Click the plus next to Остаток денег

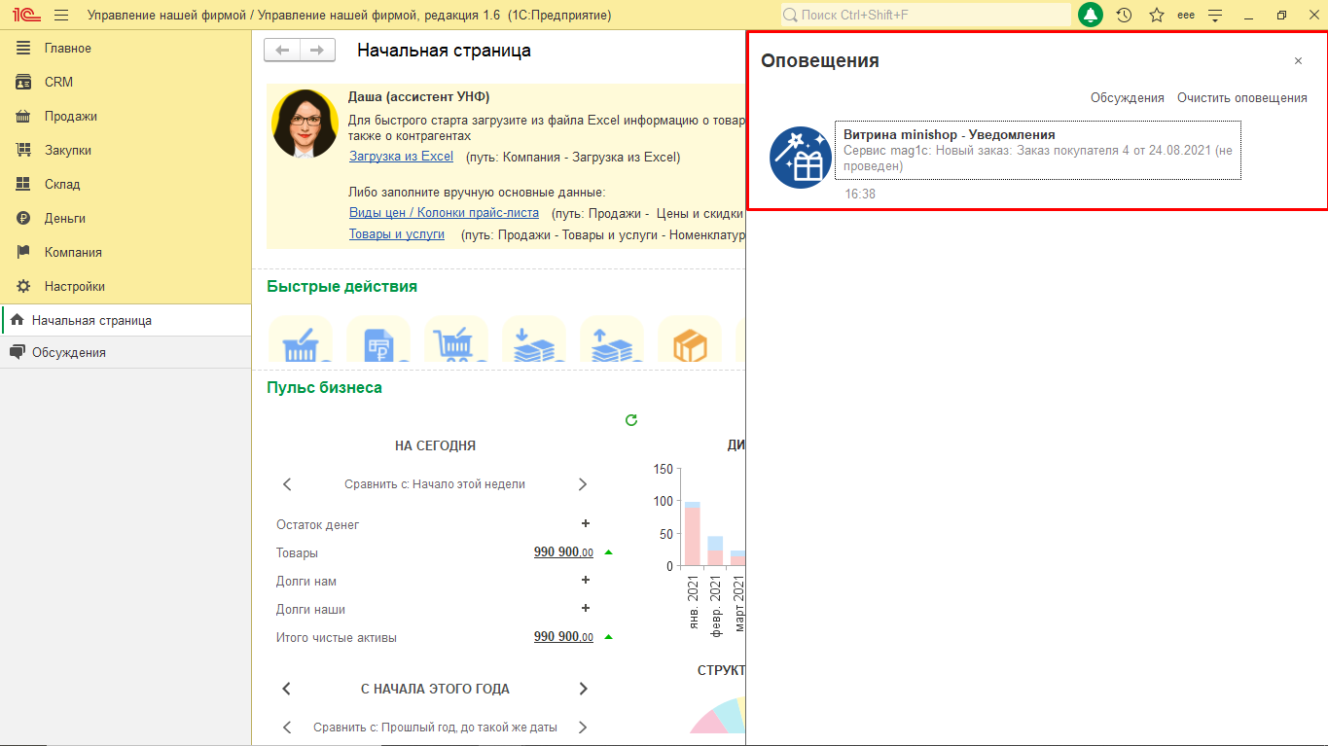click(586, 524)
